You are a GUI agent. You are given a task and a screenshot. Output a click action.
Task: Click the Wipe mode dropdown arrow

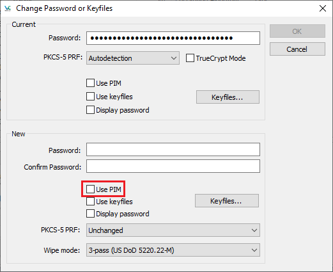(x=254, y=250)
